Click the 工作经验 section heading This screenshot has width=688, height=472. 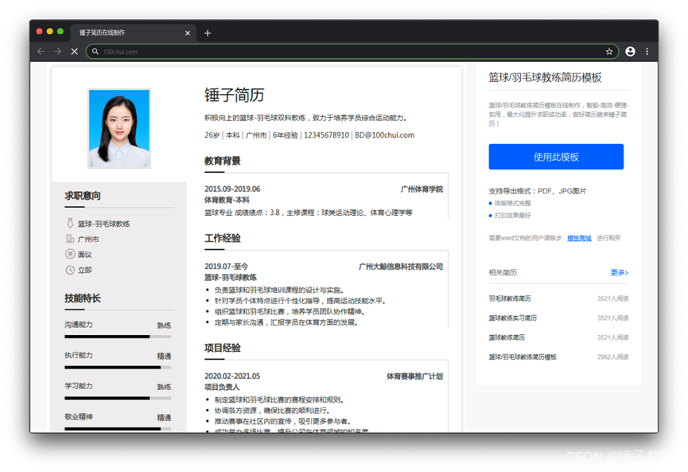[223, 238]
